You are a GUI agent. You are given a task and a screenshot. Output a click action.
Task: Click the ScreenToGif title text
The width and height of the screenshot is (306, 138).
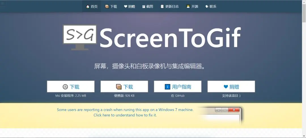170,38
